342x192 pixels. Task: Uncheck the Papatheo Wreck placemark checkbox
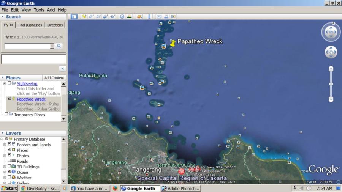click(x=9, y=98)
